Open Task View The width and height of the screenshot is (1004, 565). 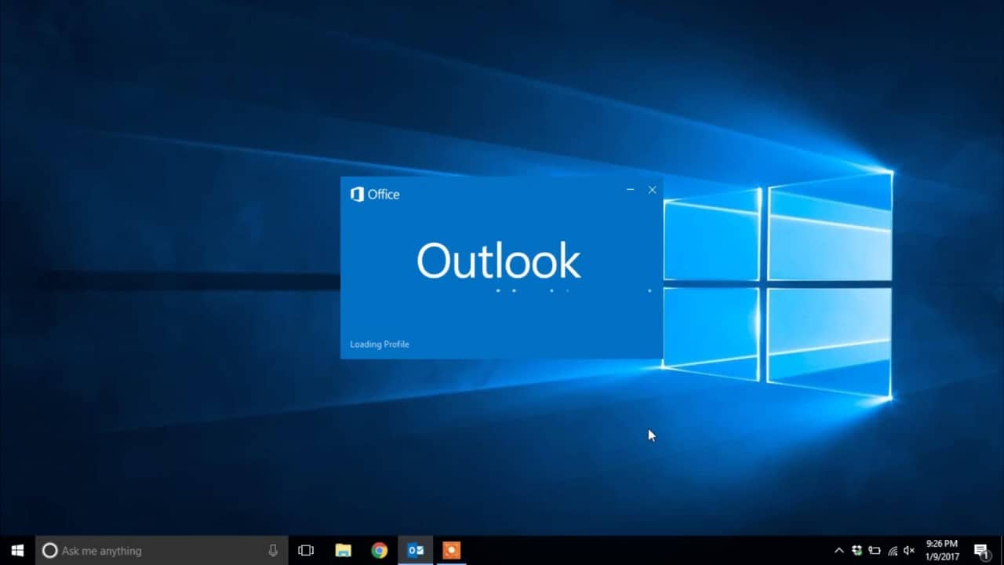[305, 550]
